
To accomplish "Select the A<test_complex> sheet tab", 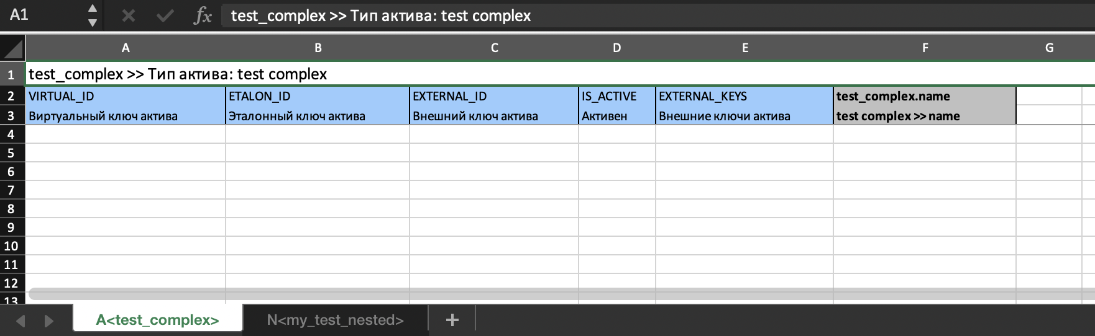I will (x=157, y=320).
